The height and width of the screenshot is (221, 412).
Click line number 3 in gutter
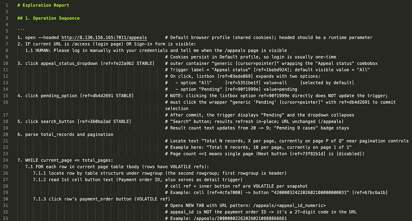pyautogui.click(x=7, y=18)
